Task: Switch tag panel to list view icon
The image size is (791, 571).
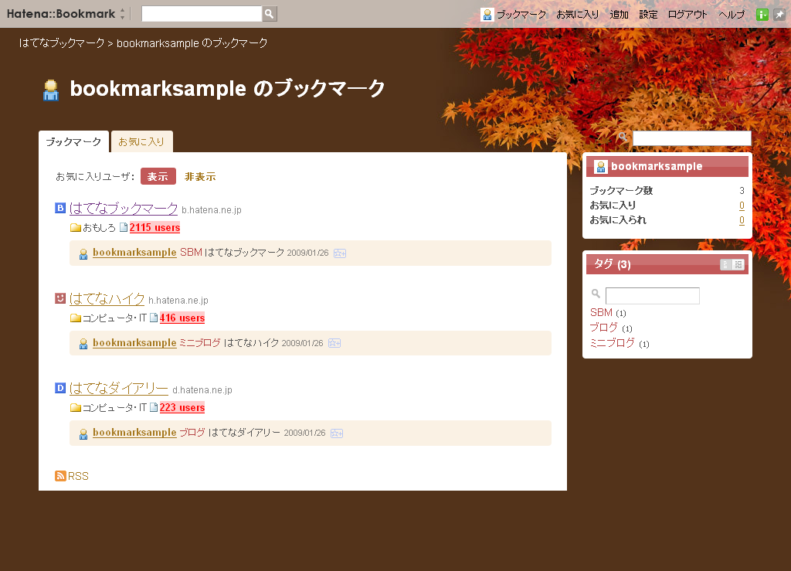Action: tap(725, 264)
